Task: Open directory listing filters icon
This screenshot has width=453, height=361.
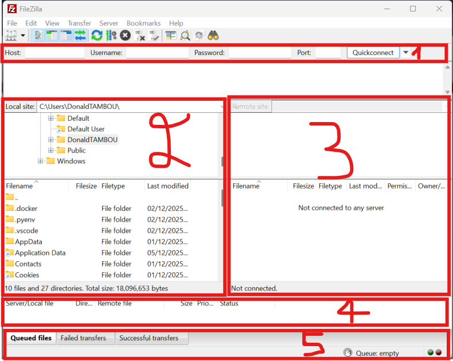Action: pyautogui.click(x=171, y=36)
